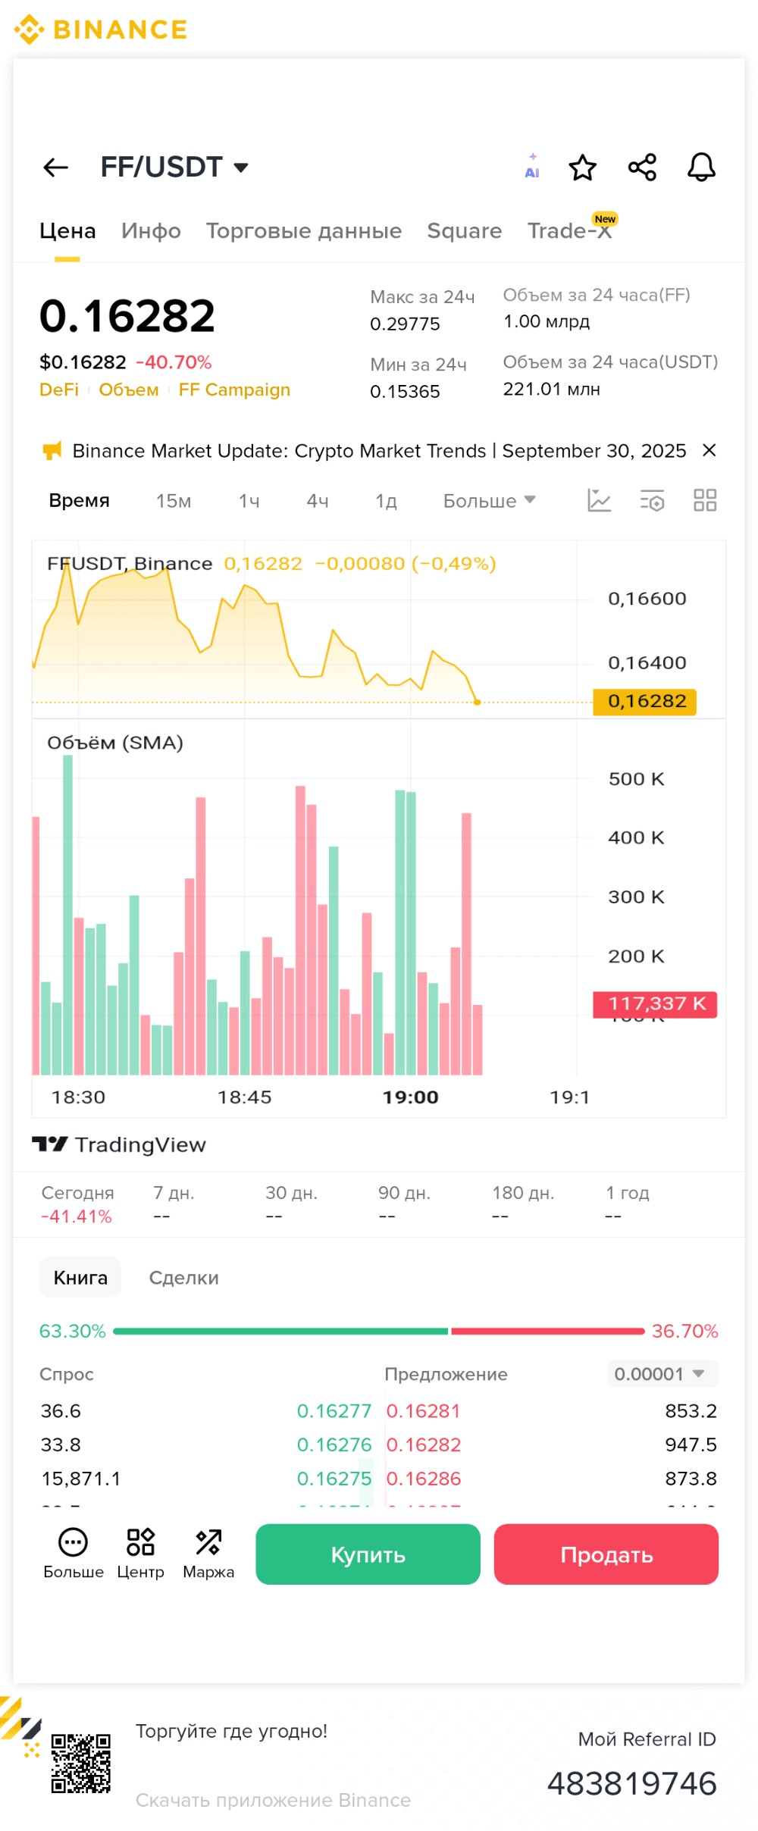Image resolution: width=758 pixels, height=1831 pixels.
Task: Open the Маржа trading icon
Action: click(x=208, y=1553)
